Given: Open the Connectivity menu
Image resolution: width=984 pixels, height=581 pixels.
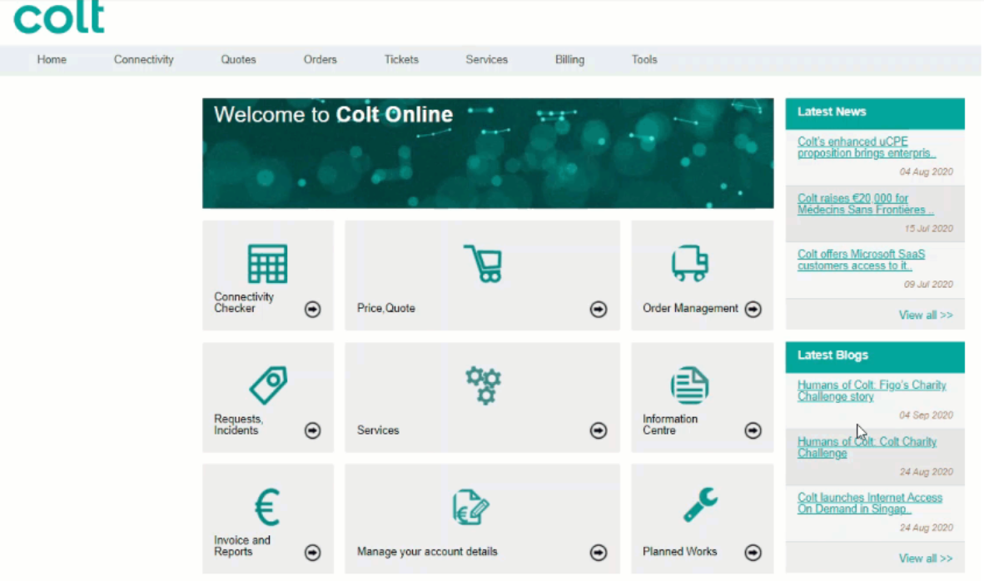Looking at the screenshot, I should tap(144, 60).
